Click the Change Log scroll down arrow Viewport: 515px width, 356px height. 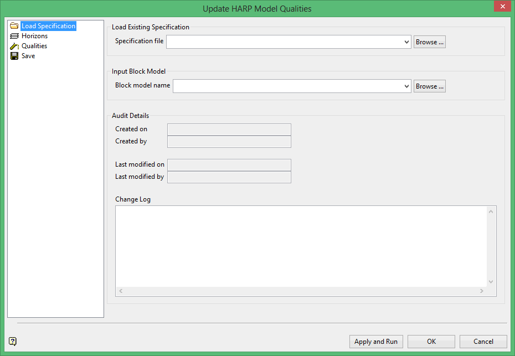pos(491,281)
